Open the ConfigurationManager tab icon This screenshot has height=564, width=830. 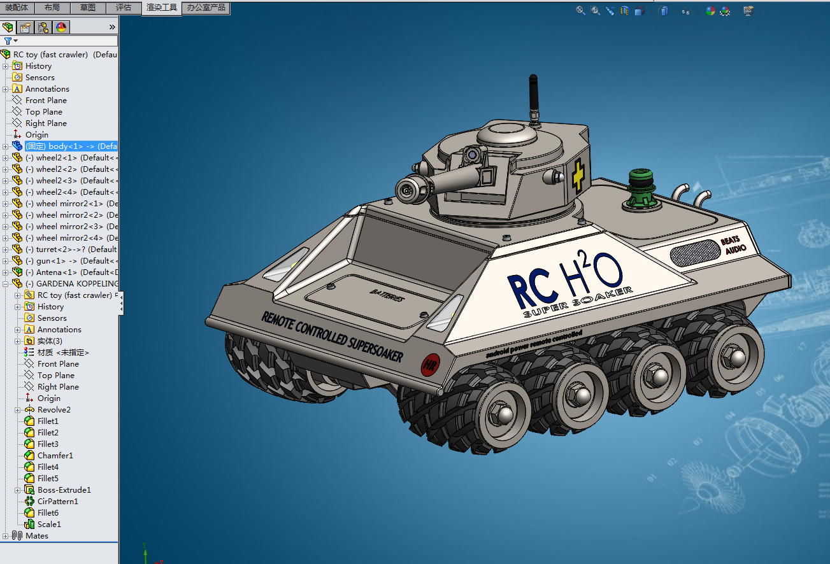[x=43, y=27]
